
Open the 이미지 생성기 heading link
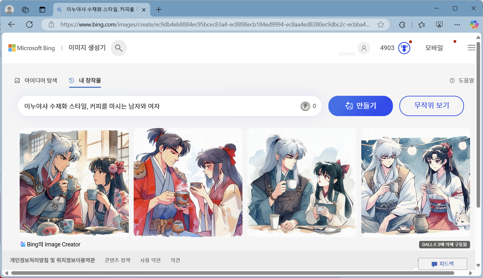[x=87, y=48]
